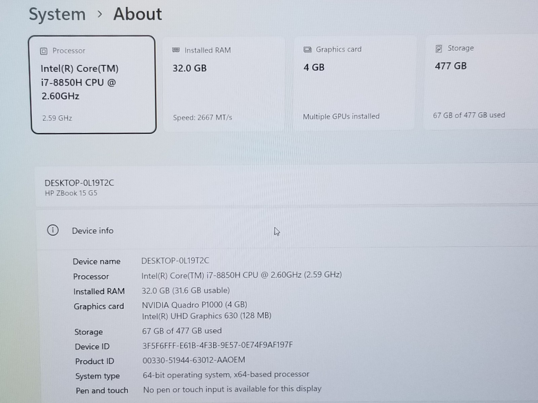Click the Processor chip icon
This screenshot has width=538, height=403.
click(44, 51)
